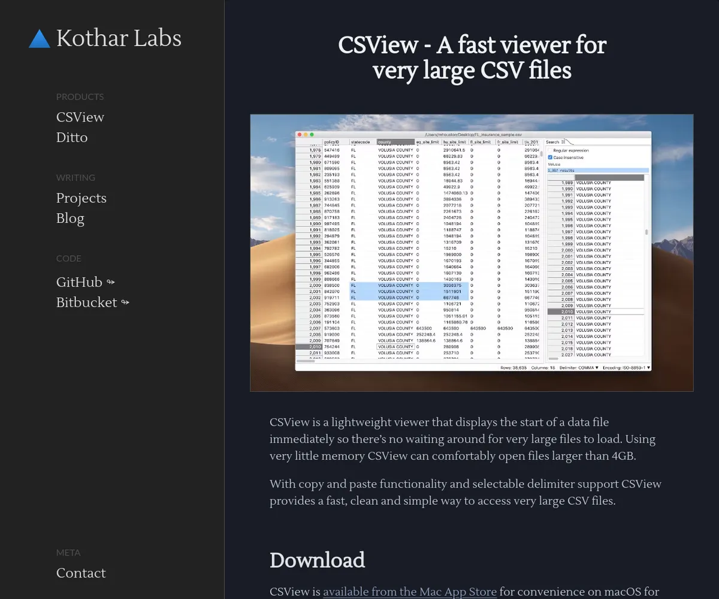Screen dimensions: 719x599
Task: Click the Kothar Labs blue triangle logo
Action: 40,39
